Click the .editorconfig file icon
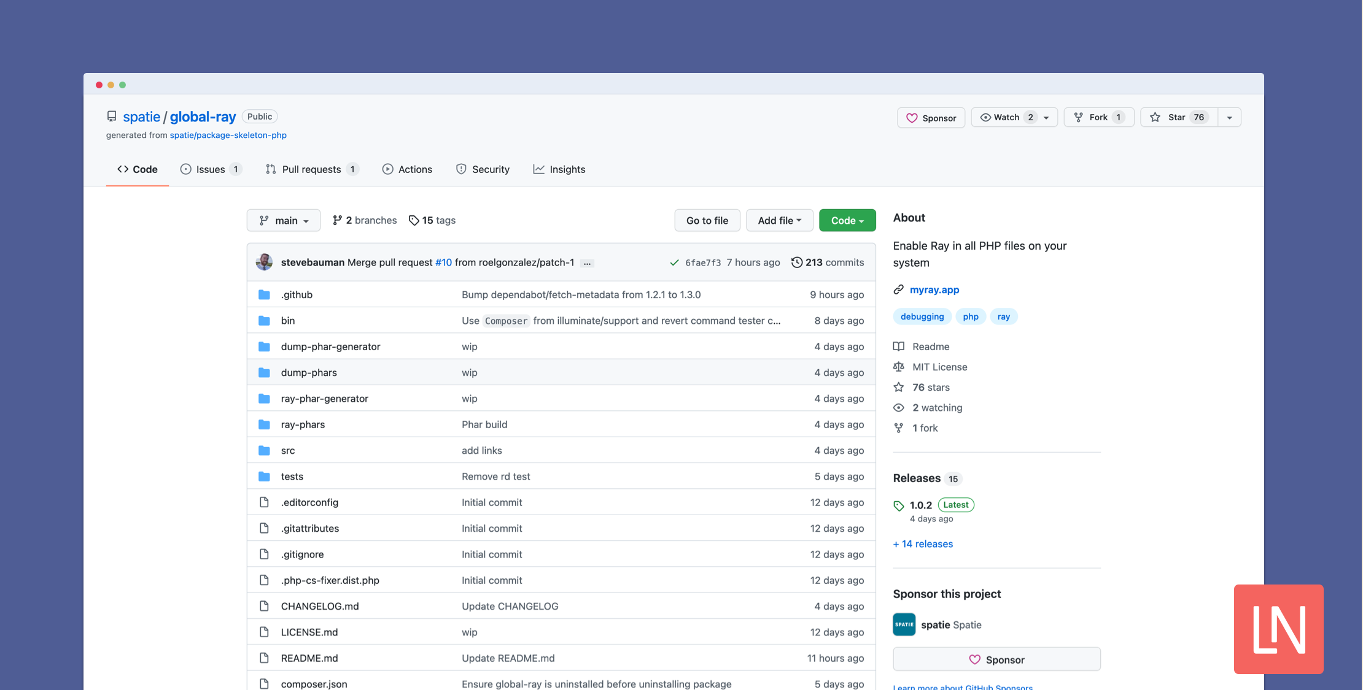This screenshot has height=690, width=1363. 264,502
